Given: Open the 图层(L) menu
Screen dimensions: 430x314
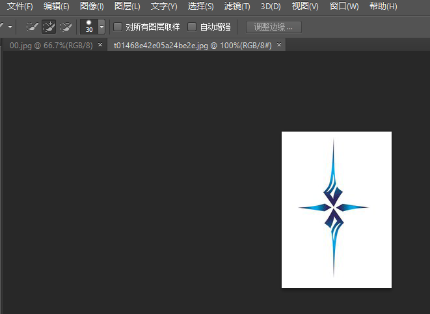Looking at the screenshot, I should coord(128,6).
